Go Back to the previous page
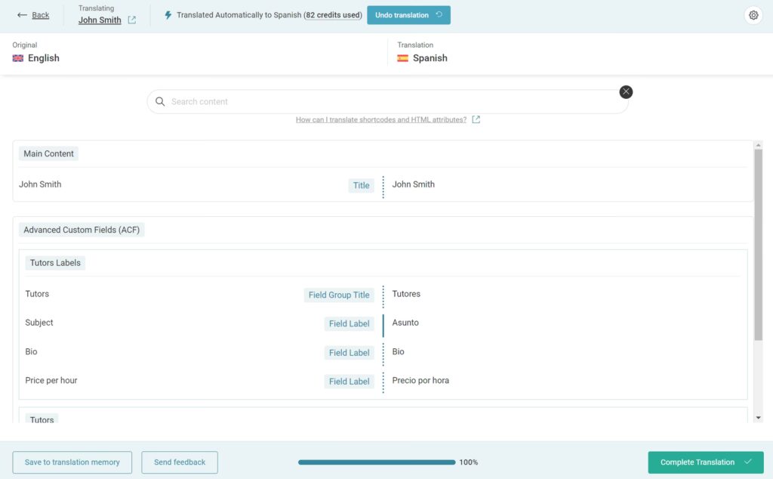 (41, 15)
